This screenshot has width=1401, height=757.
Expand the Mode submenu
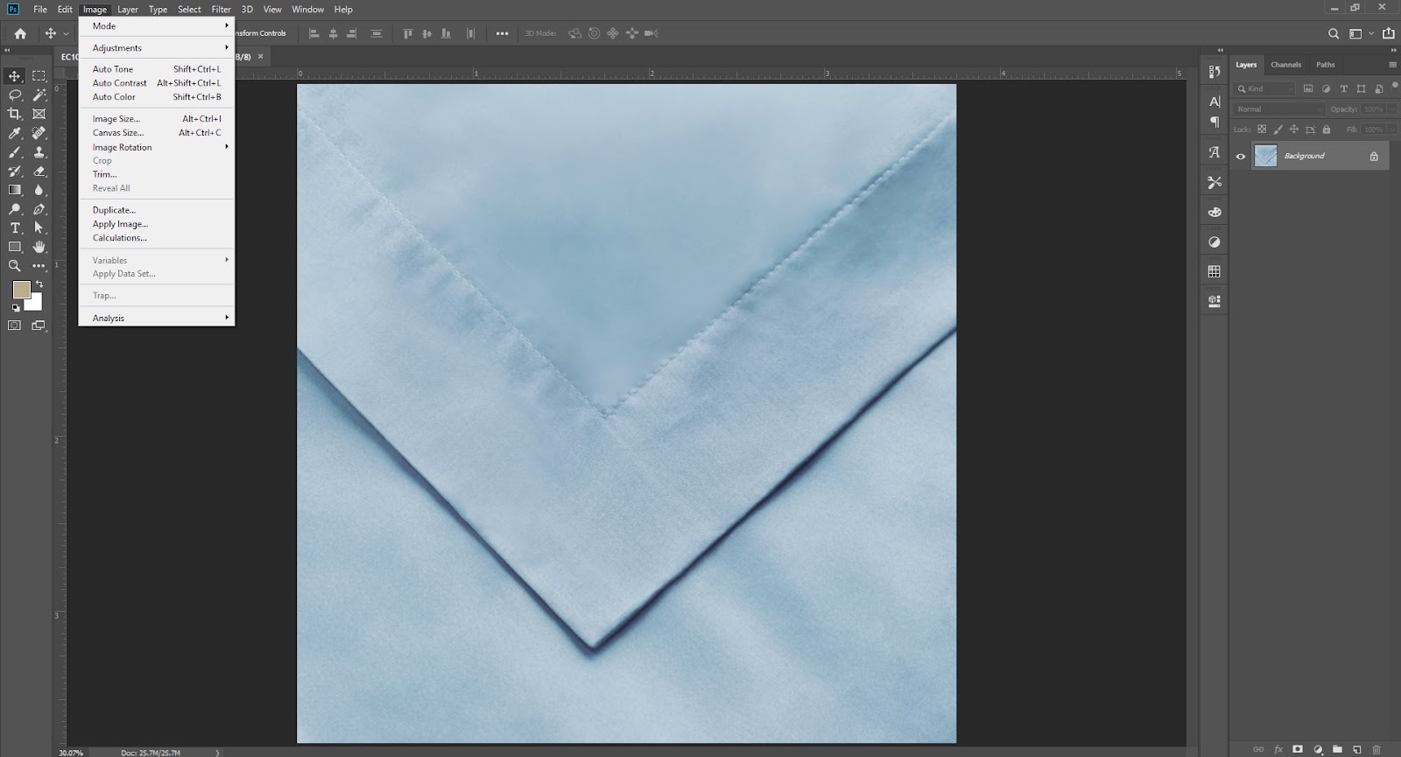tap(157, 26)
